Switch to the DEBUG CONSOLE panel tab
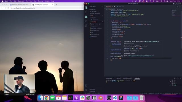The image size is (182, 102). (x=128, y=78)
